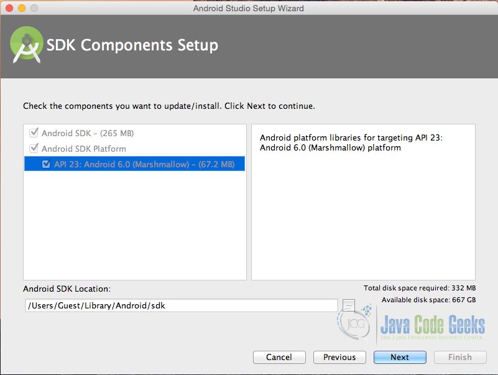Click the Cancel button
This screenshot has width=498, height=375.
pyautogui.click(x=279, y=357)
